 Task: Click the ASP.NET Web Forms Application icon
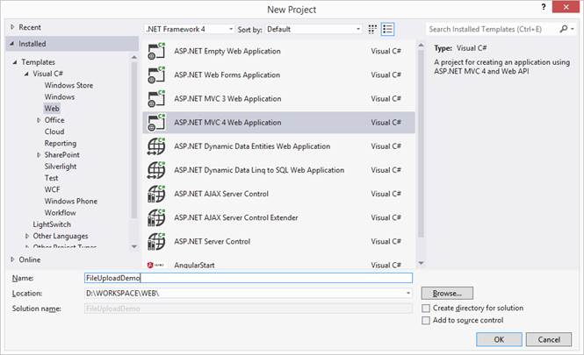click(x=157, y=75)
